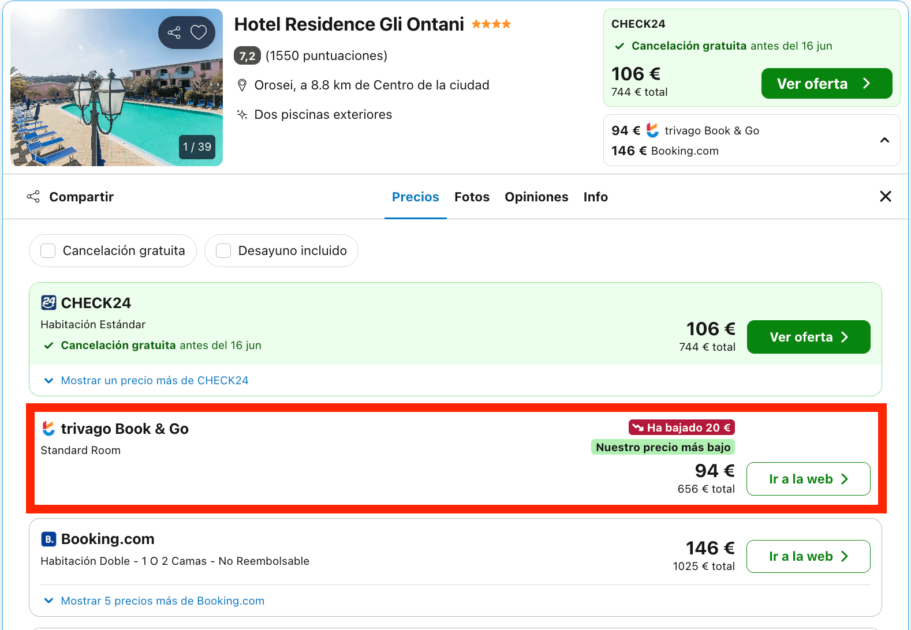Click the Compartir label
This screenshot has height=630, width=911.
tap(81, 197)
